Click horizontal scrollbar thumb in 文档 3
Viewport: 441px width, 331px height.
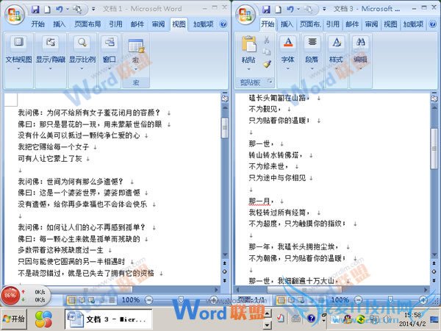point(304,289)
